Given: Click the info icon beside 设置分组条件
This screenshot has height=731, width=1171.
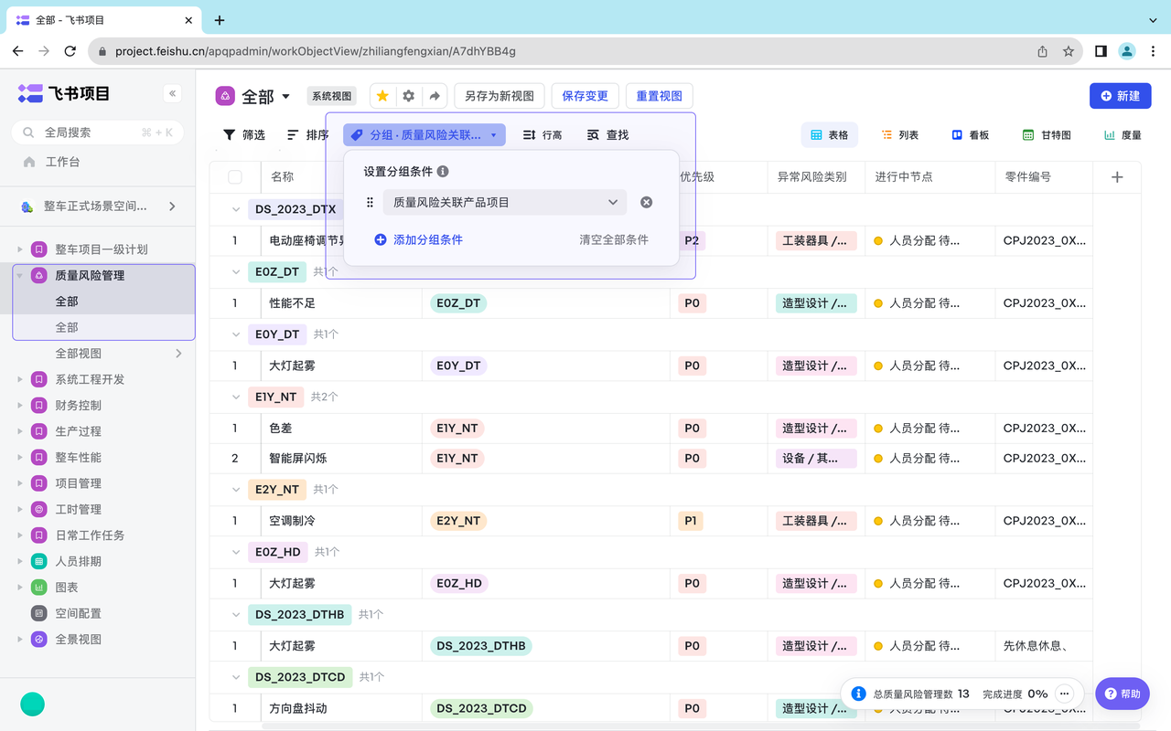Looking at the screenshot, I should [443, 172].
